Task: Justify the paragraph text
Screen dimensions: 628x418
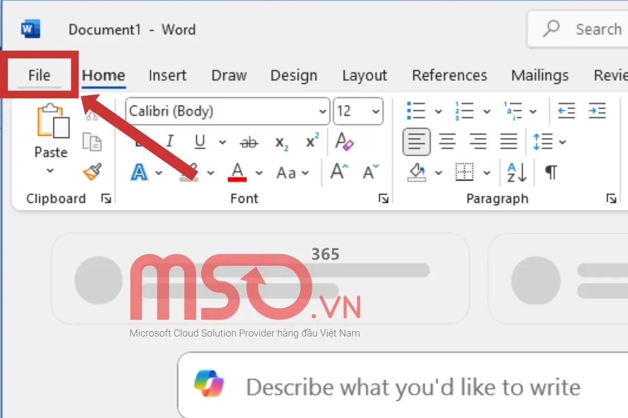Action: pyautogui.click(x=509, y=142)
